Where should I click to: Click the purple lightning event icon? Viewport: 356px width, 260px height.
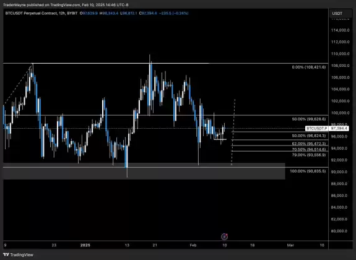[224, 236]
